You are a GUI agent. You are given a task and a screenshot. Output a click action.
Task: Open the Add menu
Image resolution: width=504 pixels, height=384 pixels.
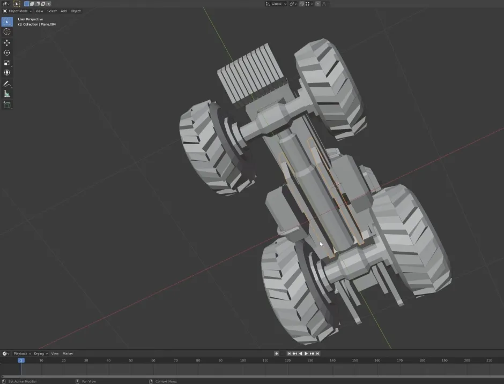point(64,11)
